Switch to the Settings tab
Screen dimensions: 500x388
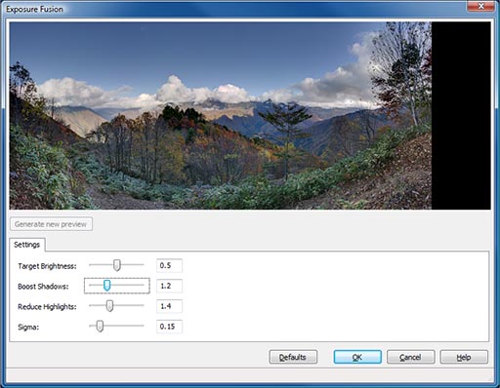click(x=27, y=245)
